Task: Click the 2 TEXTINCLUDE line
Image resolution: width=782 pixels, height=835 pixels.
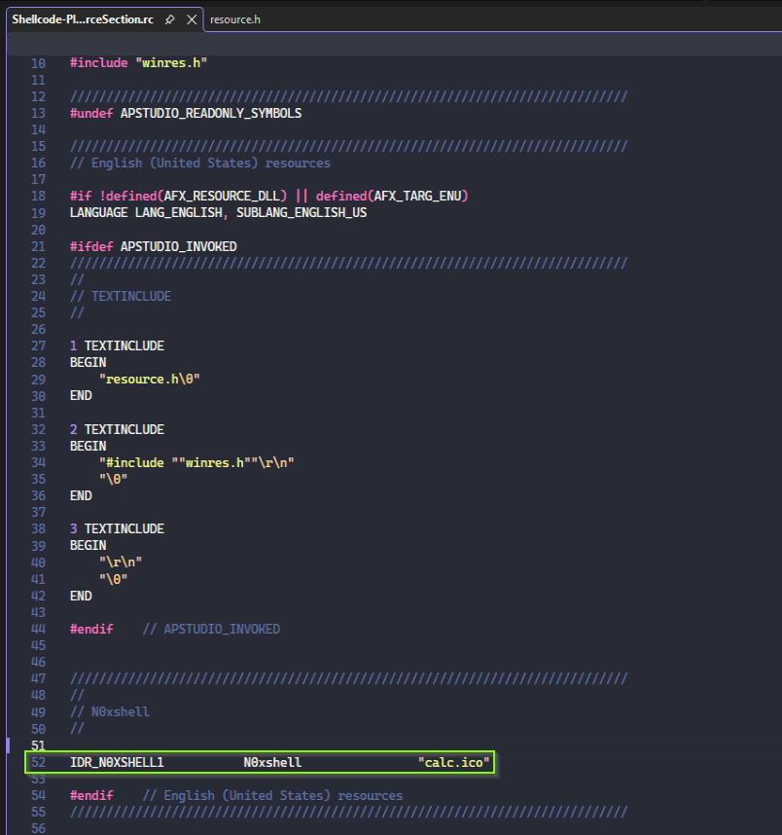Action: coord(117,429)
